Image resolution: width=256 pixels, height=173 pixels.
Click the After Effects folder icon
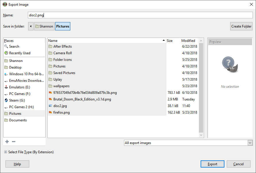50,46
